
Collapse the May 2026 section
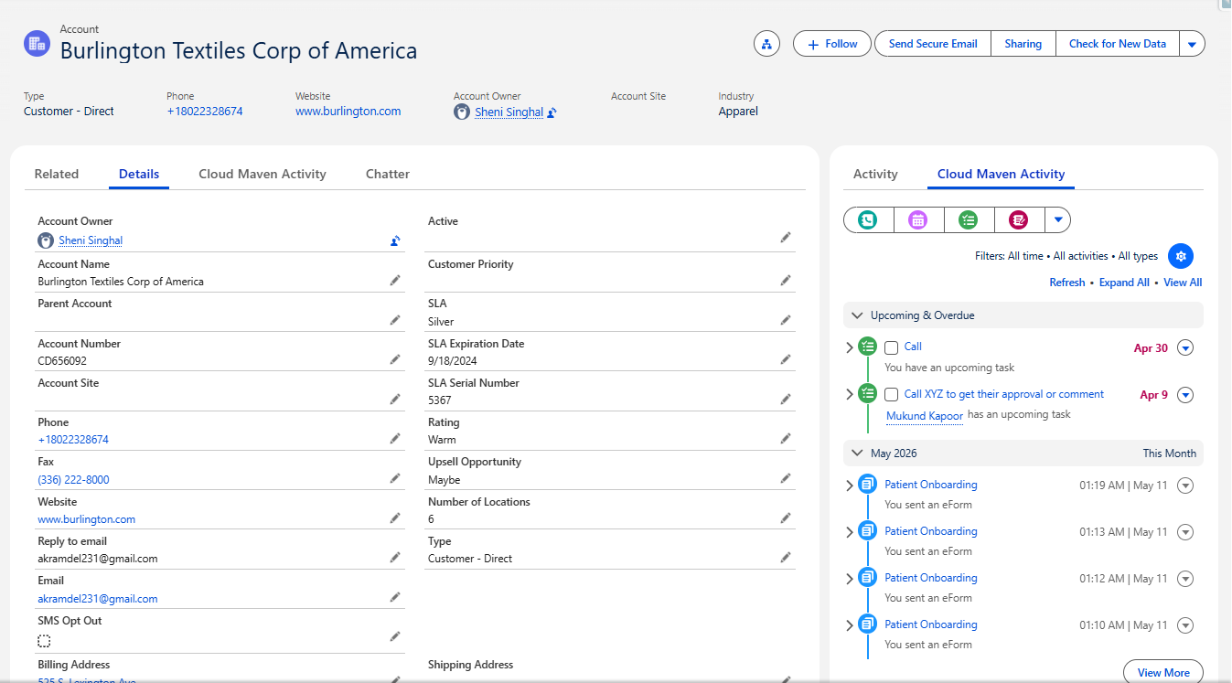point(857,454)
